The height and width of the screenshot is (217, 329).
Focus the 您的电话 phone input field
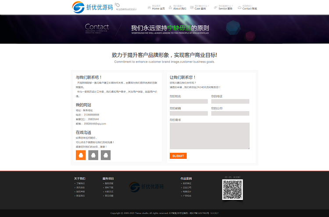(230, 101)
